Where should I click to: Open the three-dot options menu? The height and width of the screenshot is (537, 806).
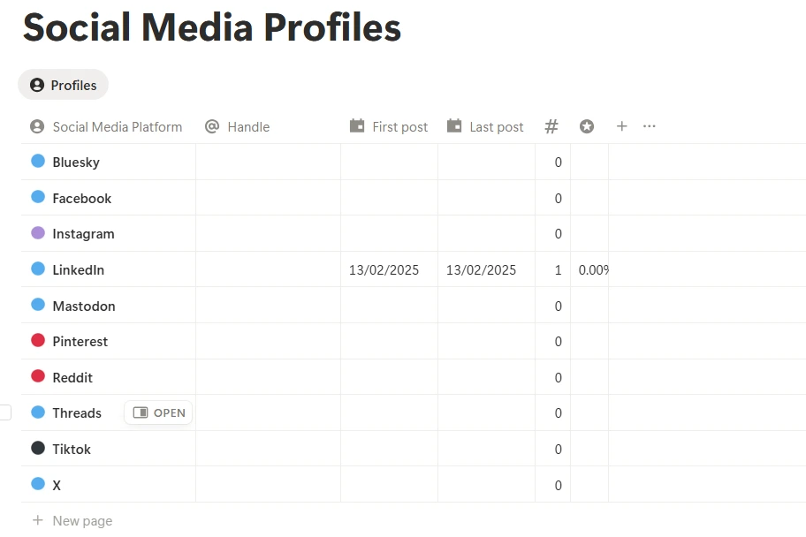[650, 126]
